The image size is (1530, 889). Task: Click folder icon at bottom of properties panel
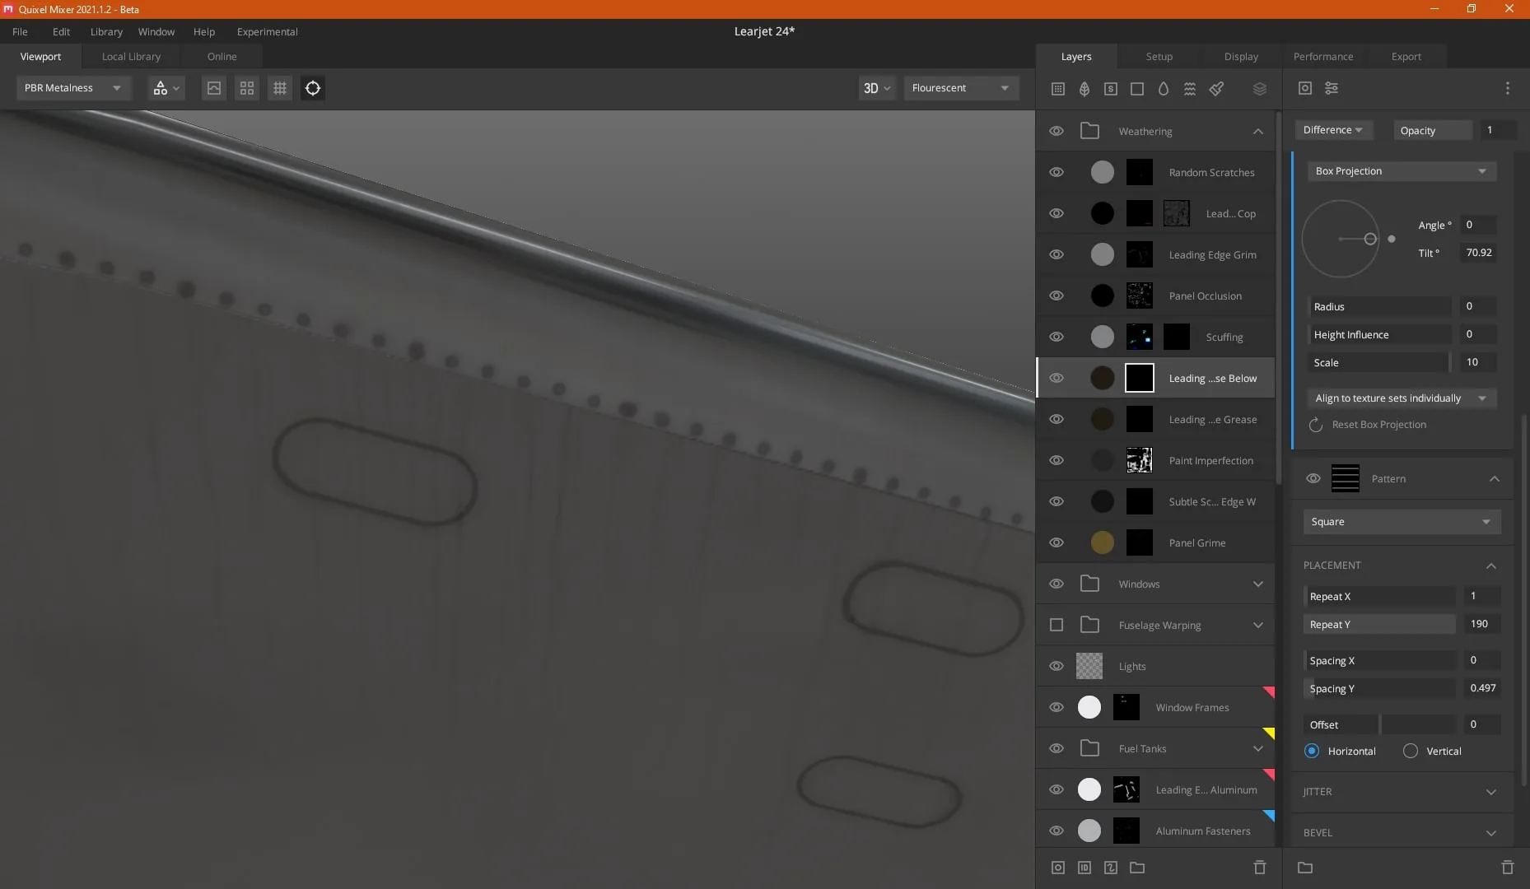tap(1305, 868)
